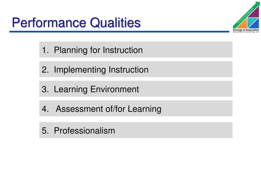The height and width of the screenshot is (196, 261).
Task: Select the Professionalism item
Action: (x=136, y=130)
